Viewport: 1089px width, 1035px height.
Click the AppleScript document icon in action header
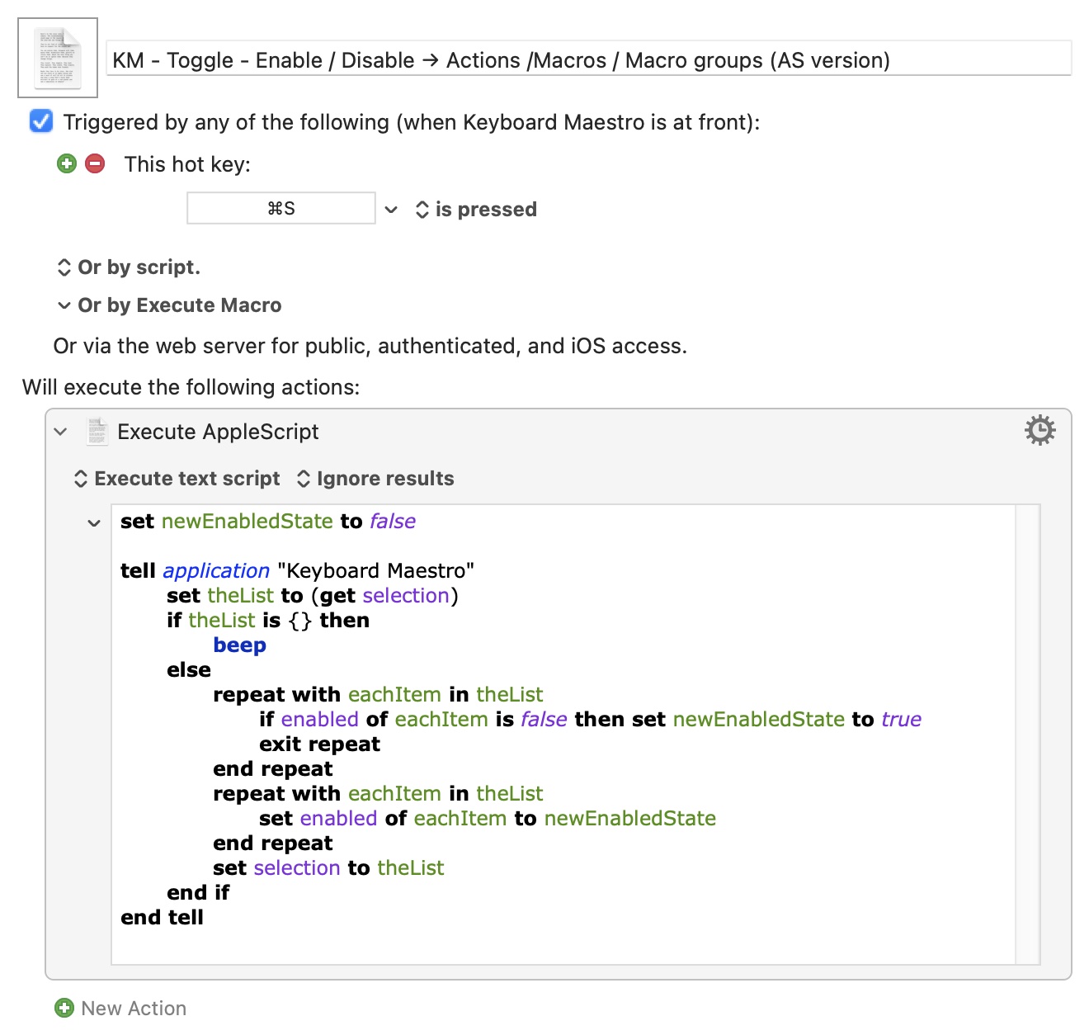[97, 432]
